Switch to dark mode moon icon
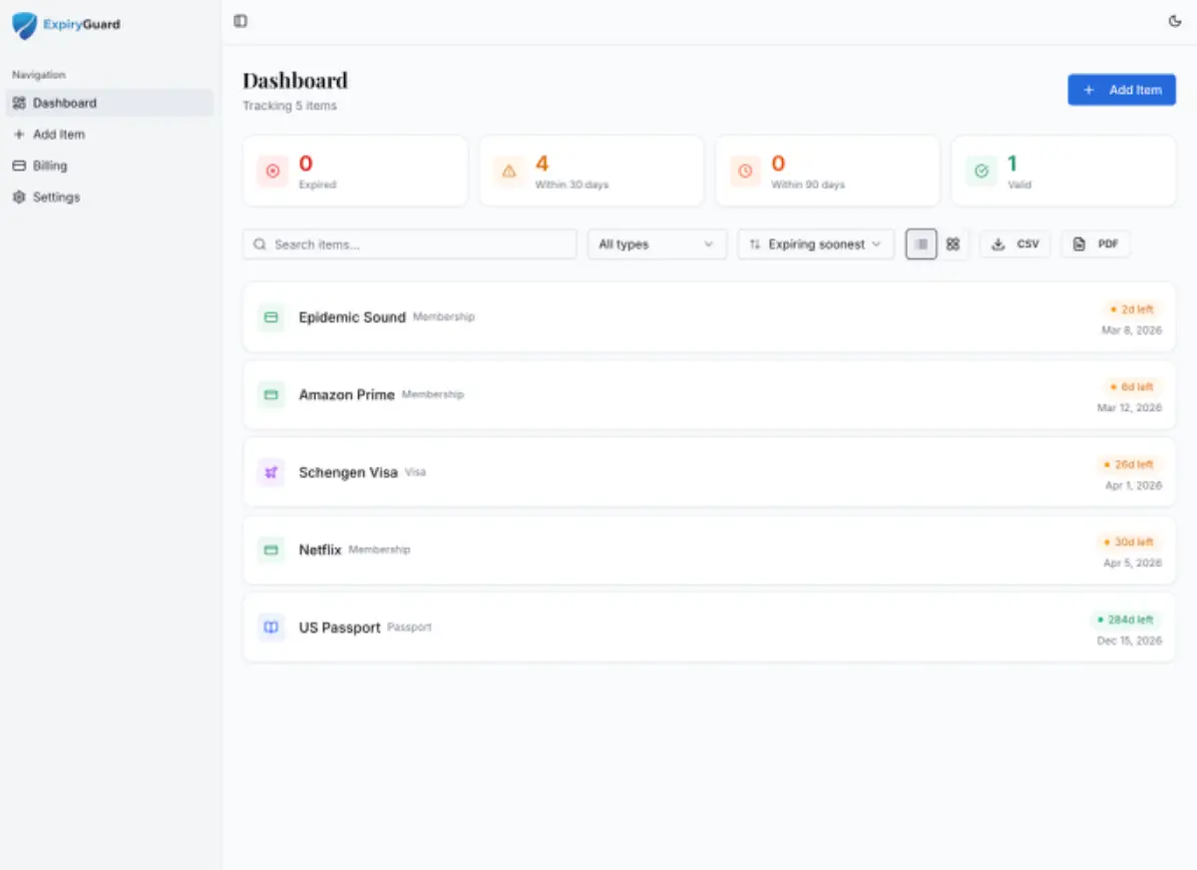This screenshot has width=1197, height=870. coord(1175,21)
